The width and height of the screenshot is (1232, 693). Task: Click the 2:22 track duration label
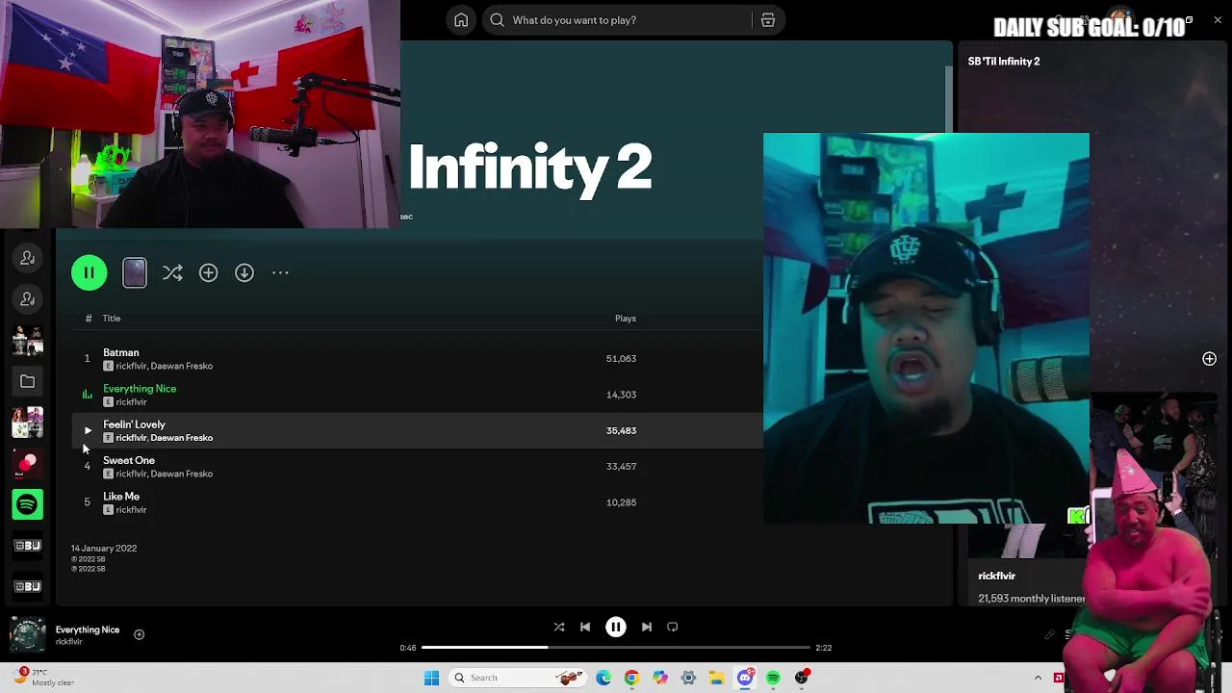824,648
